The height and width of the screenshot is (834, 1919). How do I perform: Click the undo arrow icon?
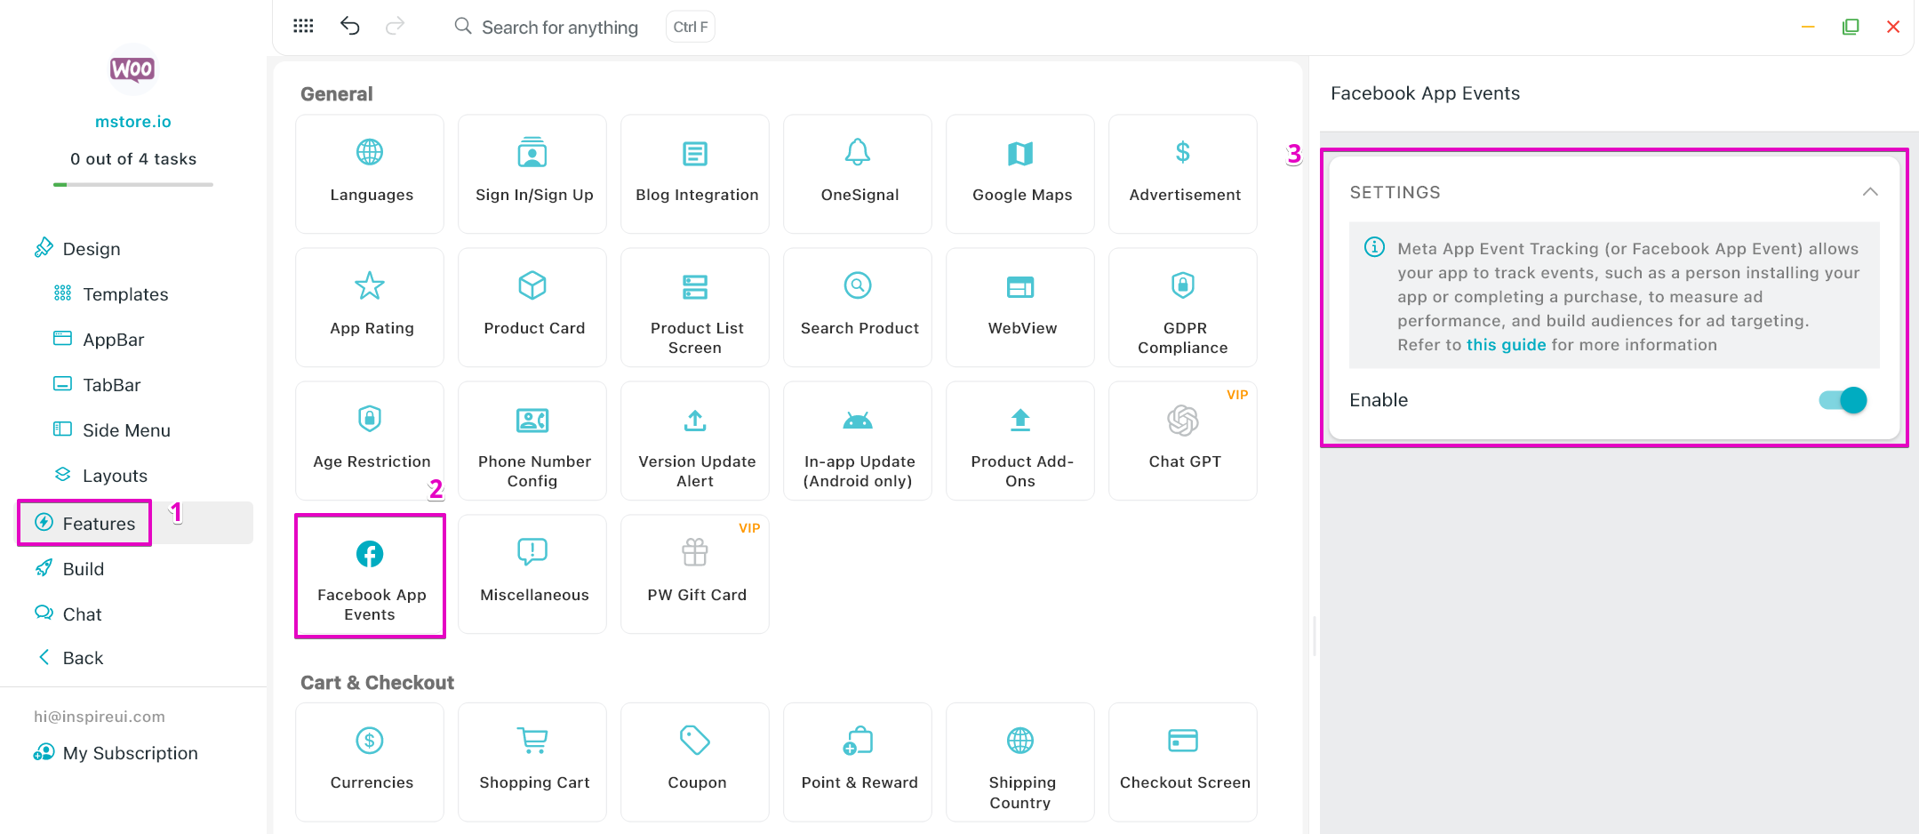[350, 26]
